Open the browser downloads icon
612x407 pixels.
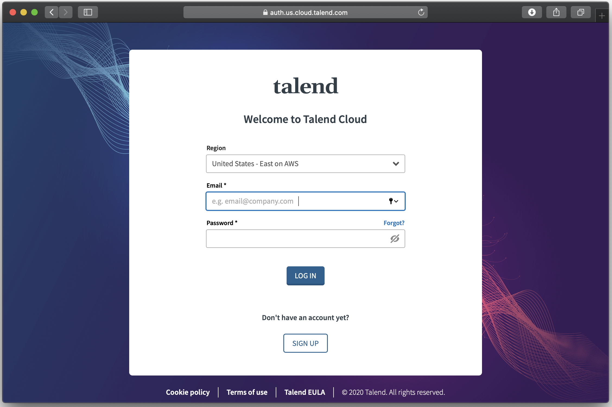531,12
